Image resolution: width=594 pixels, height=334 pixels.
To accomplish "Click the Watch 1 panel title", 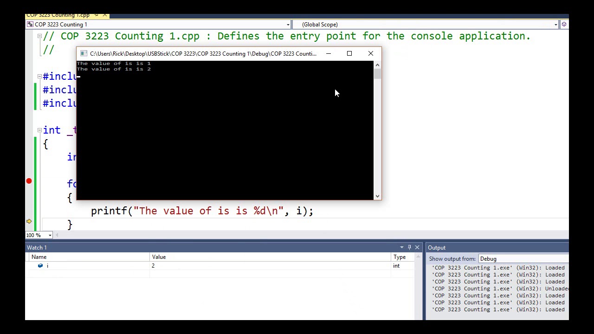I will click(x=37, y=248).
